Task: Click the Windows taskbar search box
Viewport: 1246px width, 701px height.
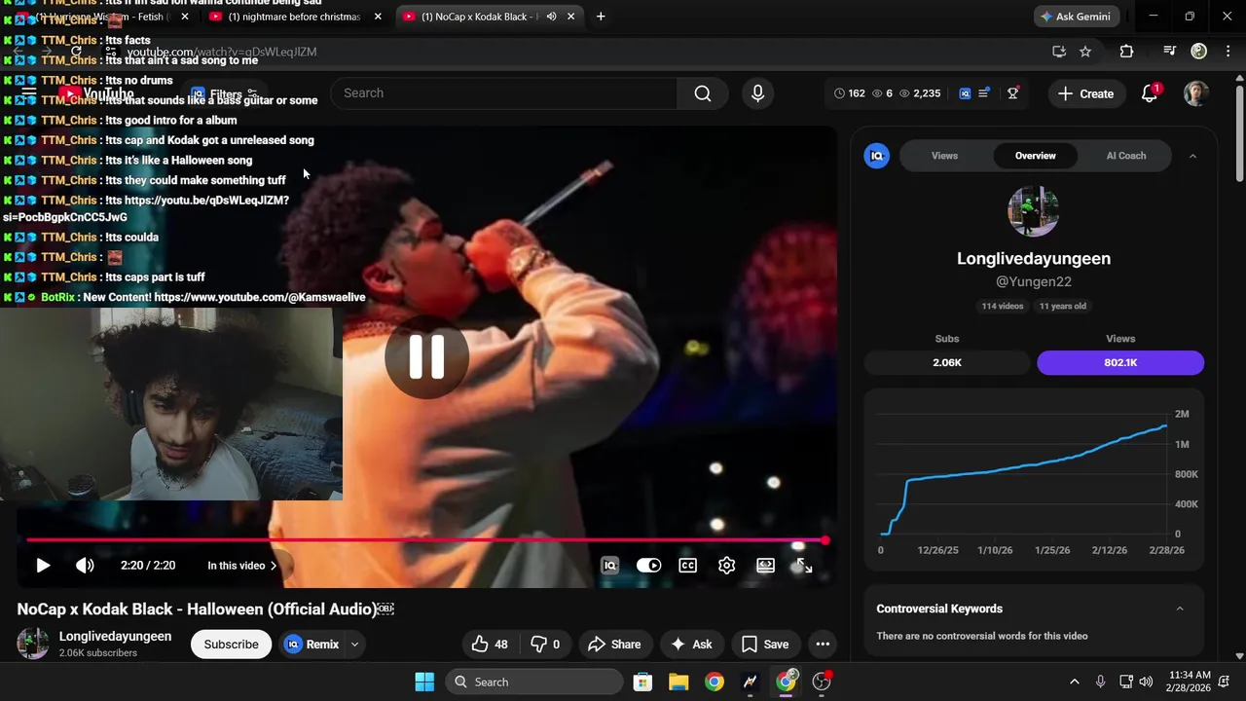Action: tap(534, 682)
